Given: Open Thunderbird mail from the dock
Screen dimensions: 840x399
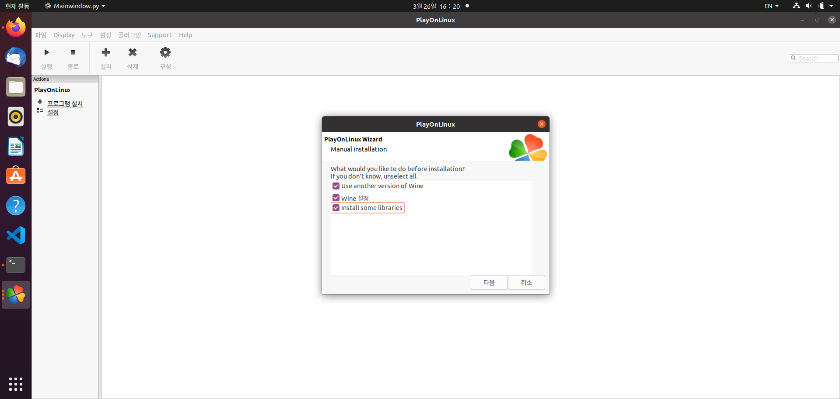Looking at the screenshot, I should coord(16,57).
